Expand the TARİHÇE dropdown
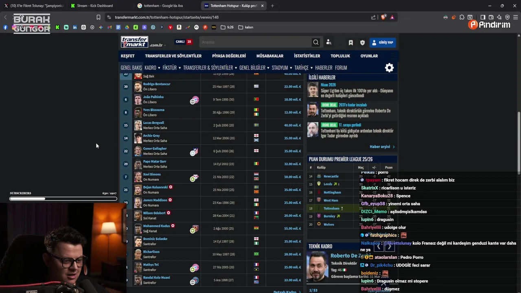This screenshot has width=521, height=293. tap(311, 68)
